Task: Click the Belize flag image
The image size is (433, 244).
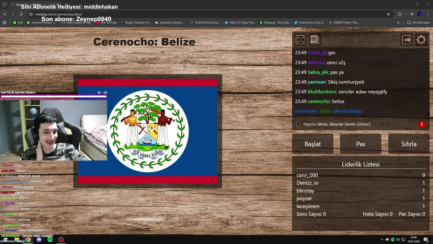Action: pos(148,131)
